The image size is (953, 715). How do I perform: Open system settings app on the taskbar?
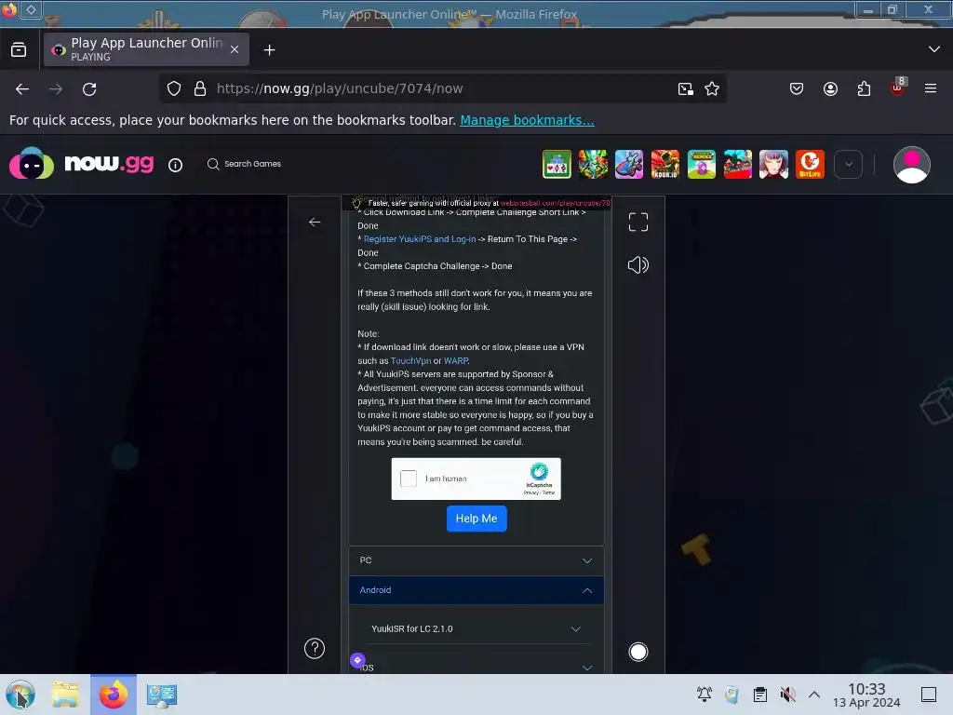tap(162, 695)
